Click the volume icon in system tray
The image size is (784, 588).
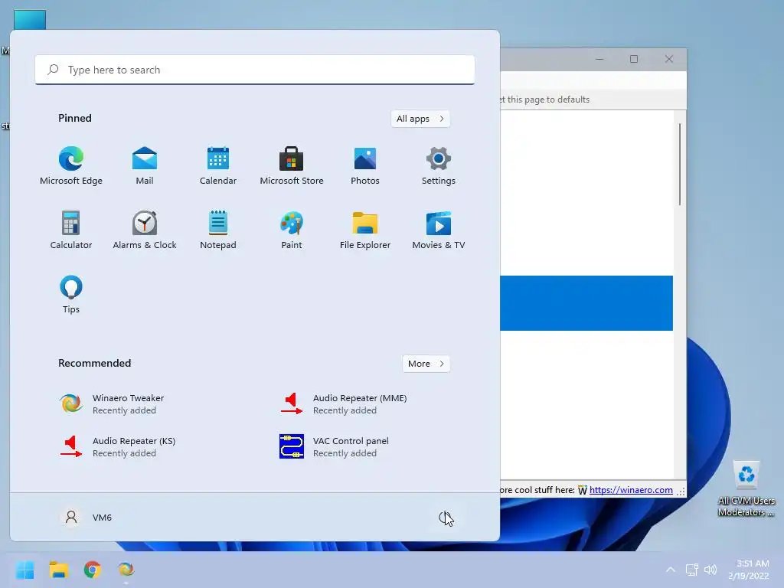[x=710, y=570]
